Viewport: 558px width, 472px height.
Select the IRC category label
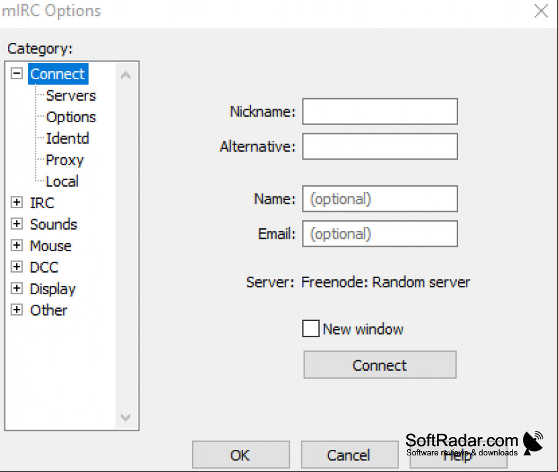tap(42, 203)
